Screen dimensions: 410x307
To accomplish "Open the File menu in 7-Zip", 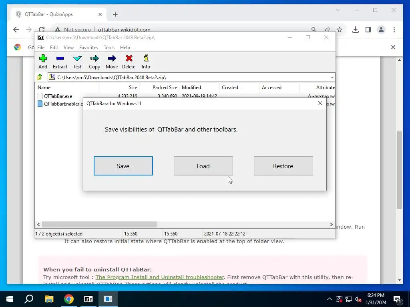I will (x=41, y=48).
